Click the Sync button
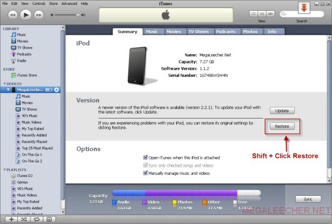Image resolution: width=332 pixels, height=224 pixels. coord(308,199)
